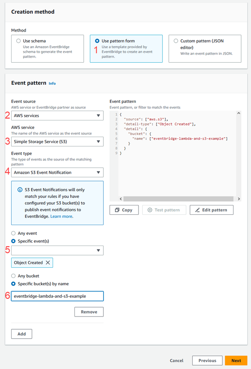Screen dimensions: 251x369
Task: Click the Copy icon below the event pattern
Action: [x=116, y=210]
